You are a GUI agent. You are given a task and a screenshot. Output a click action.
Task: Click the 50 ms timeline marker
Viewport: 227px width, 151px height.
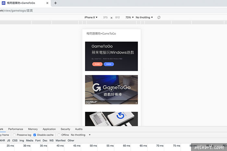(93, 145)
